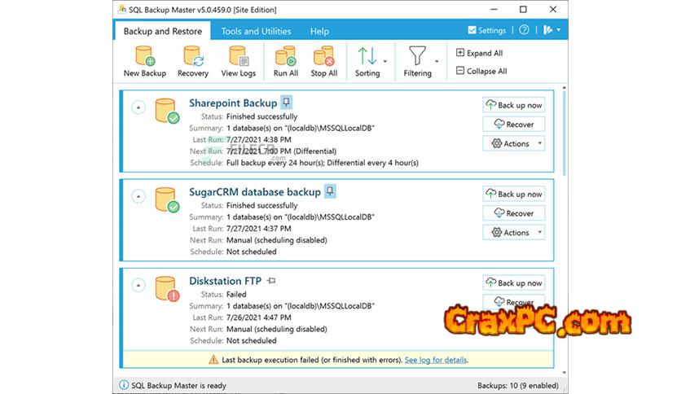The height and width of the screenshot is (394, 681).
Task: Click the warning triangle icon
Action: pos(213,360)
